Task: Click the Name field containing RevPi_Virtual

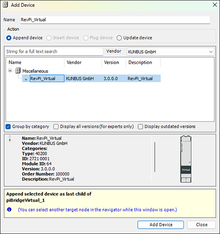Action: [x=115, y=20]
